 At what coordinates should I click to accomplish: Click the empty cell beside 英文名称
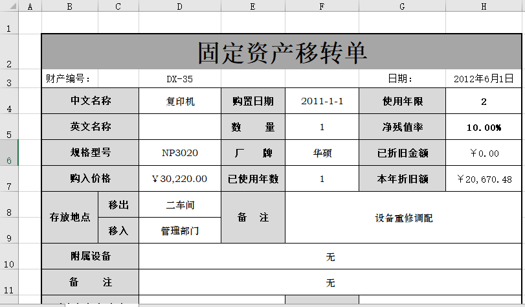pyautogui.click(x=179, y=127)
